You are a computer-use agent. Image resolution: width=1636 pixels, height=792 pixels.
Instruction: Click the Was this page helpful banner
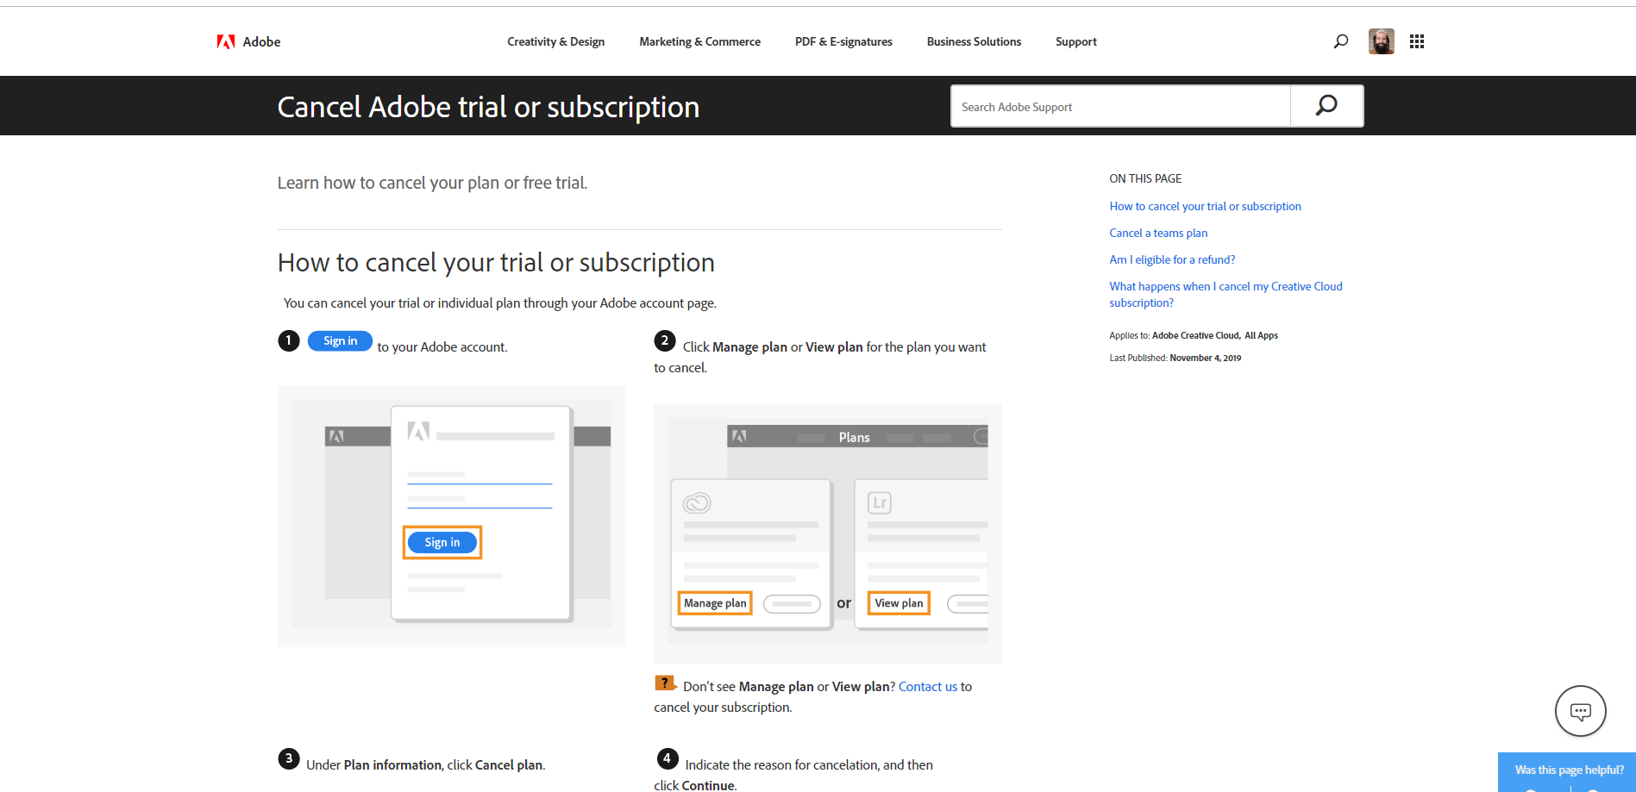point(1569,770)
